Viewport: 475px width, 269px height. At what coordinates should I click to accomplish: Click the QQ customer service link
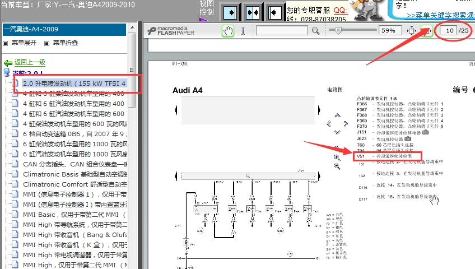[341, 10]
